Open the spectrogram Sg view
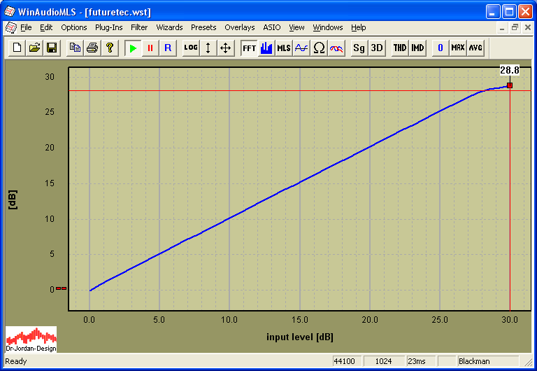This screenshot has width=537, height=371. (359, 48)
